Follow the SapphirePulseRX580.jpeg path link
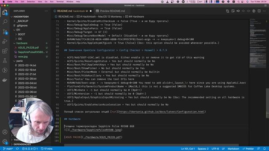Screen dimensions: 269x151 tap(95, 130)
